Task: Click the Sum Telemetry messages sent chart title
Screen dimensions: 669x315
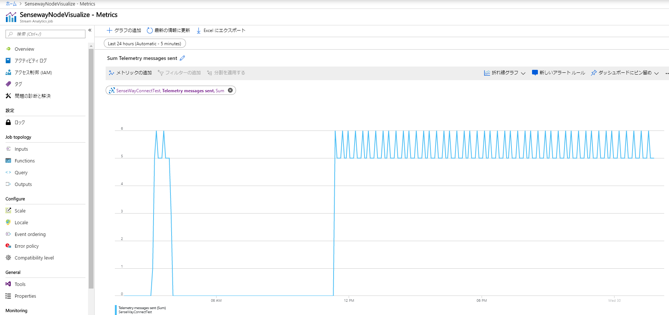Action: pos(142,58)
